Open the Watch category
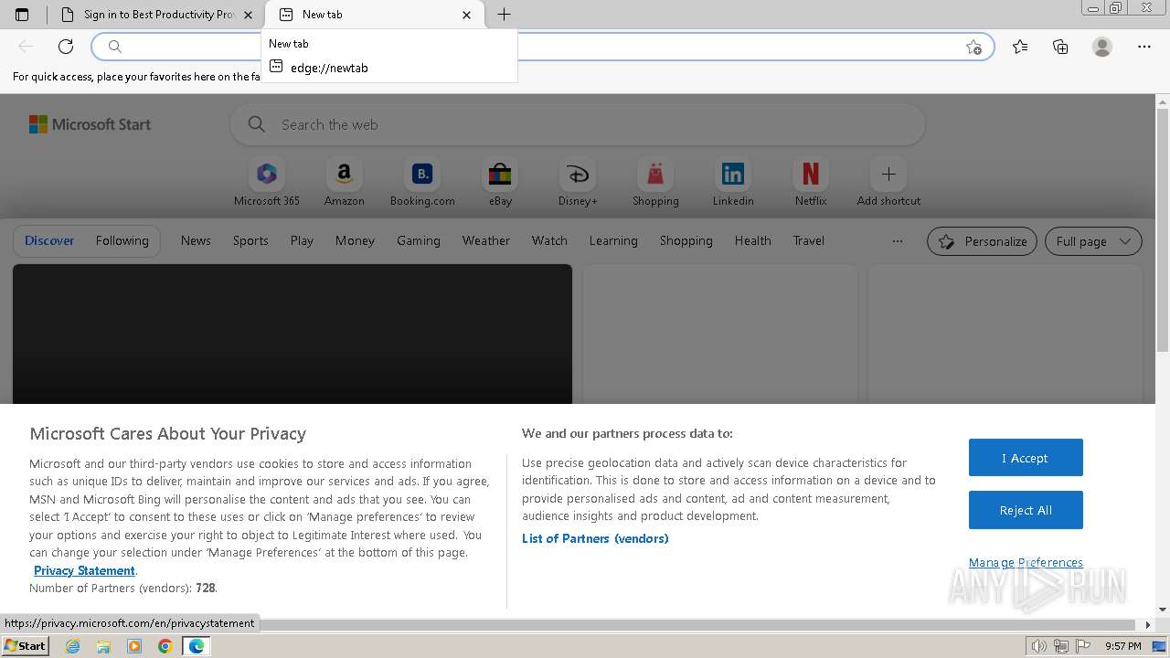Image resolution: width=1170 pixels, height=658 pixels. pos(549,240)
